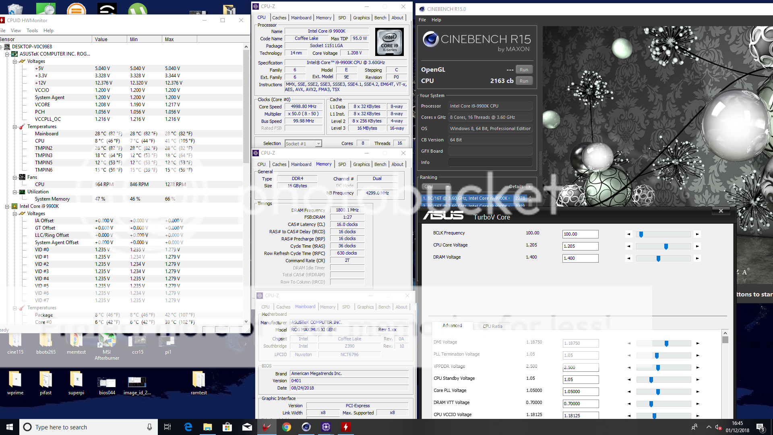Open the memtest desktop folder

[76, 343]
